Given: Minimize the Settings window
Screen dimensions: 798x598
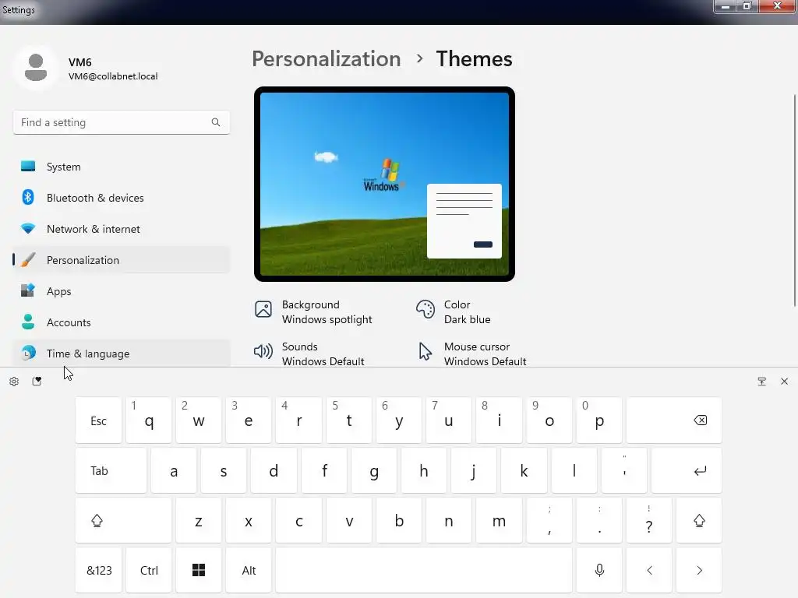Looking at the screenshot, I should pos(726,6).
